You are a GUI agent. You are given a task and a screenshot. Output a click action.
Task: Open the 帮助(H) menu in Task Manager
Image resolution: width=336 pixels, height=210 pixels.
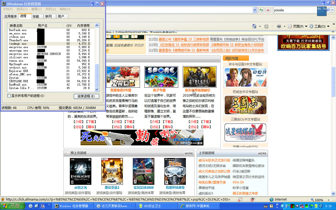tap(65, 9)
